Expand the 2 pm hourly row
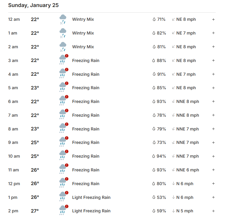Viewport: 226px width, 217px height. (213, 211)
